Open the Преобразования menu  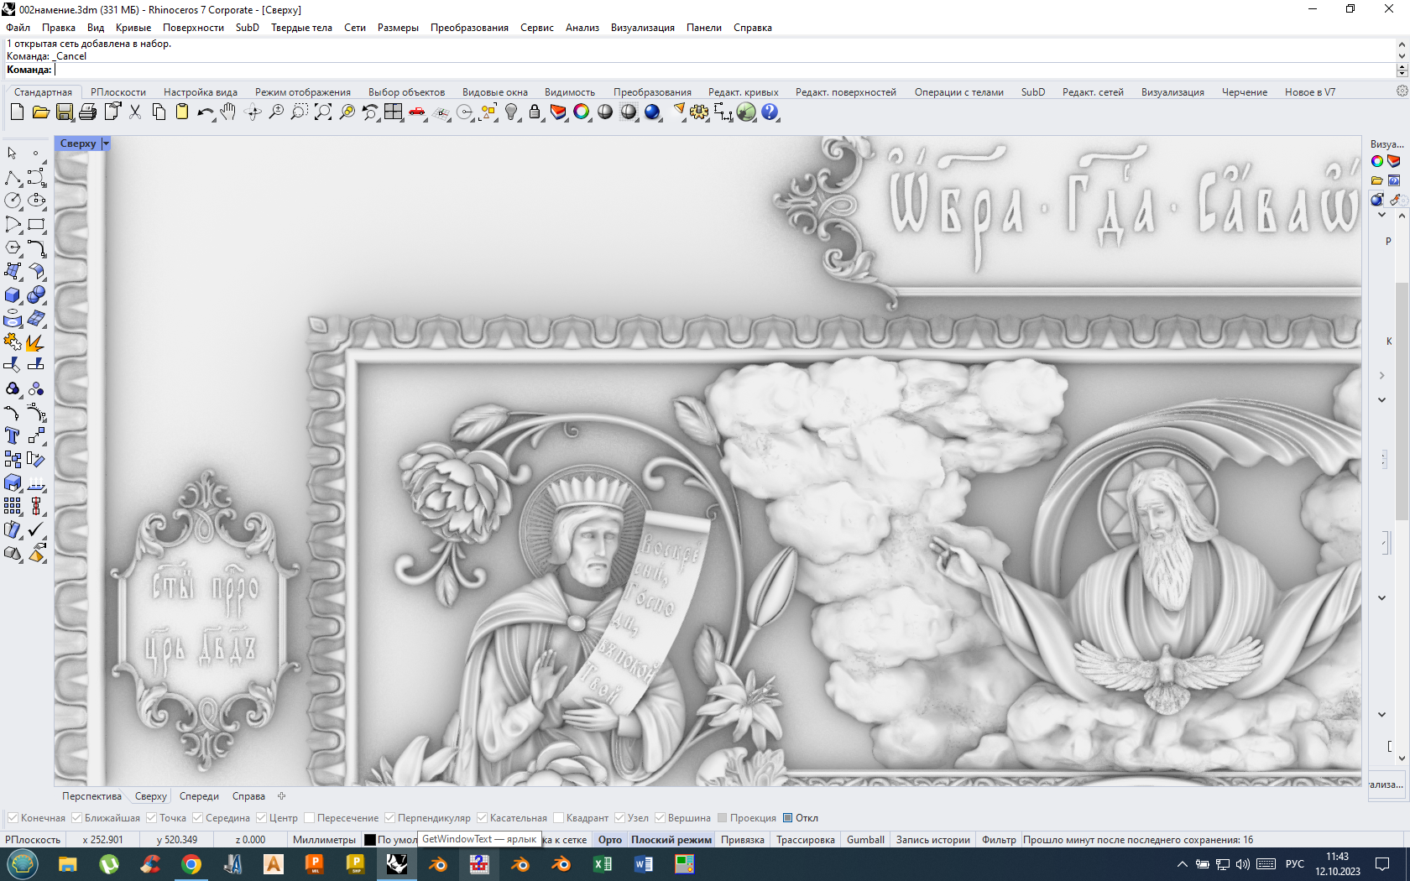(x=469, y=28)
